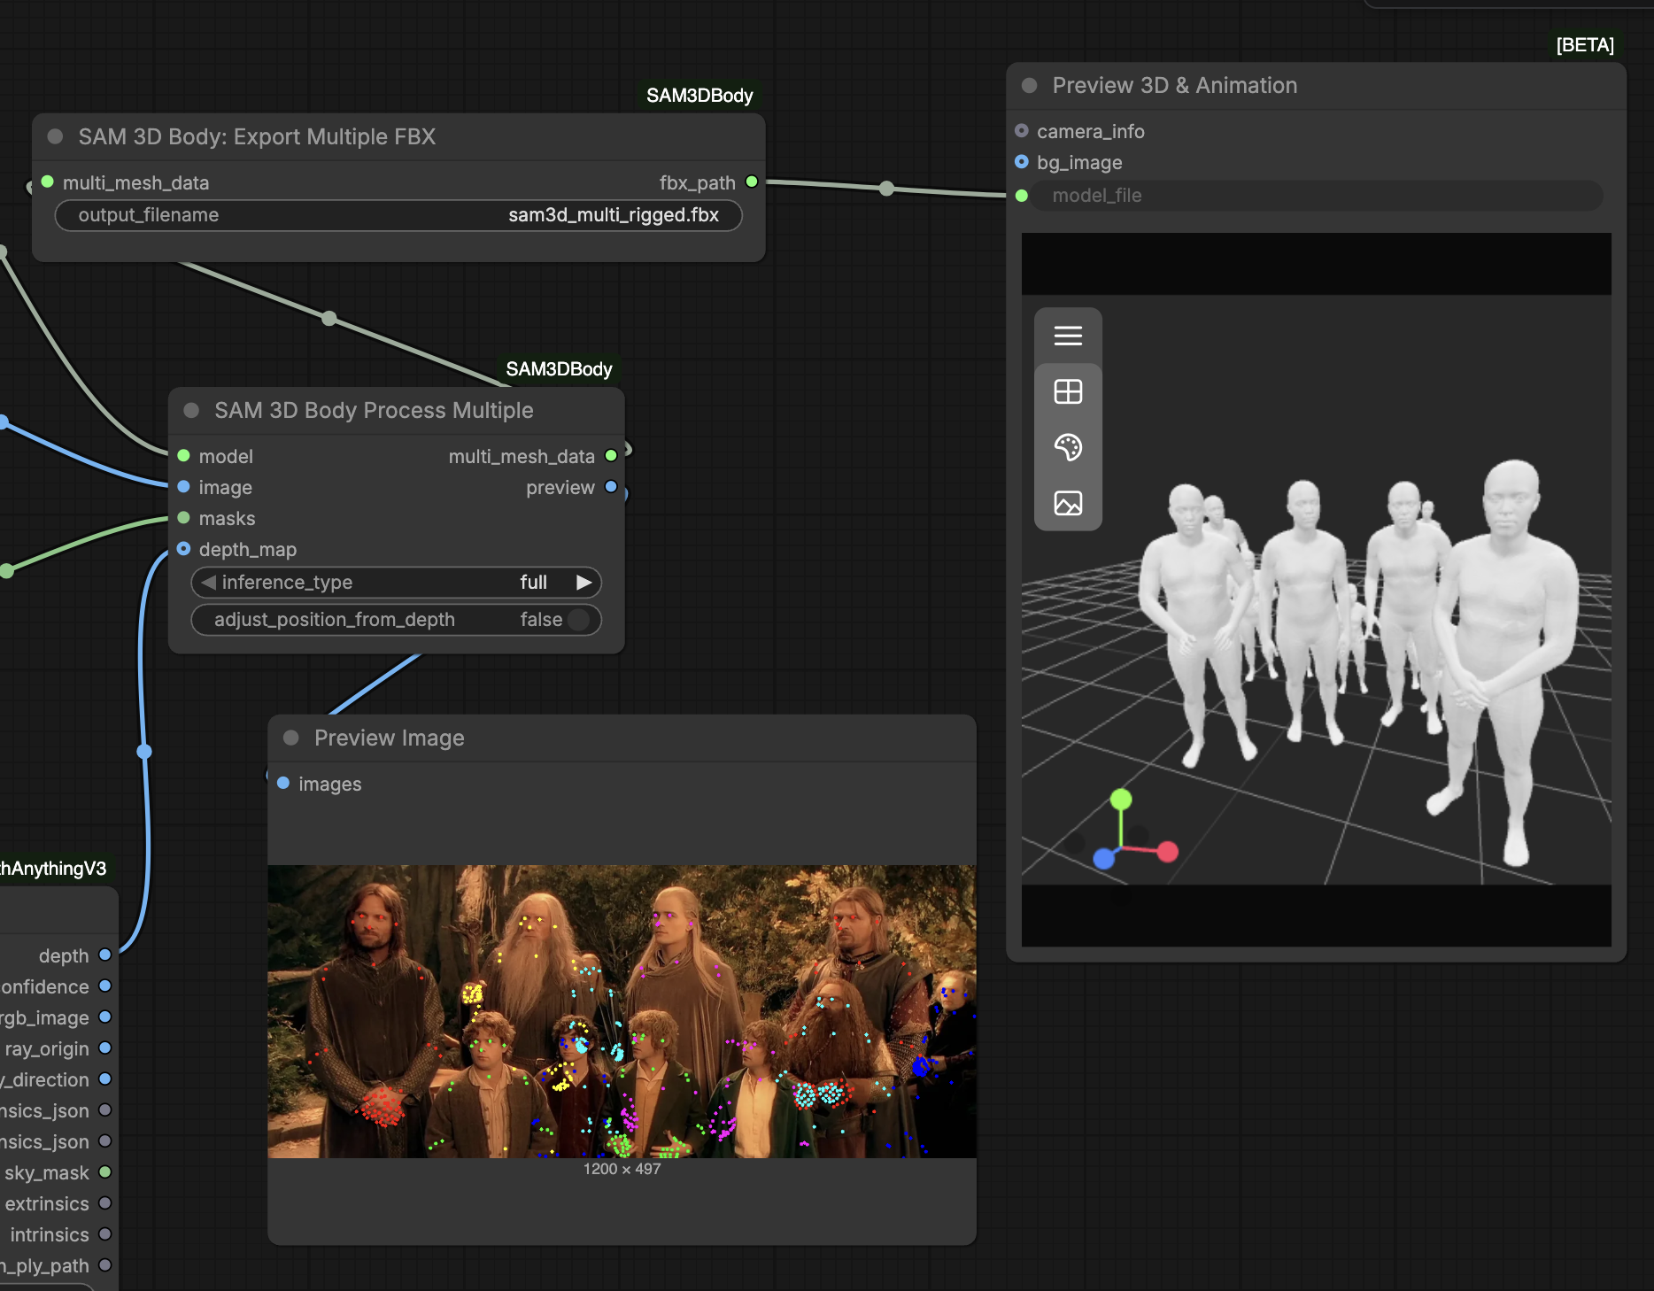Click the 'SAM 3D Body Process Multiple' title
This screenshot has width=1654, height=1291.
374,410
